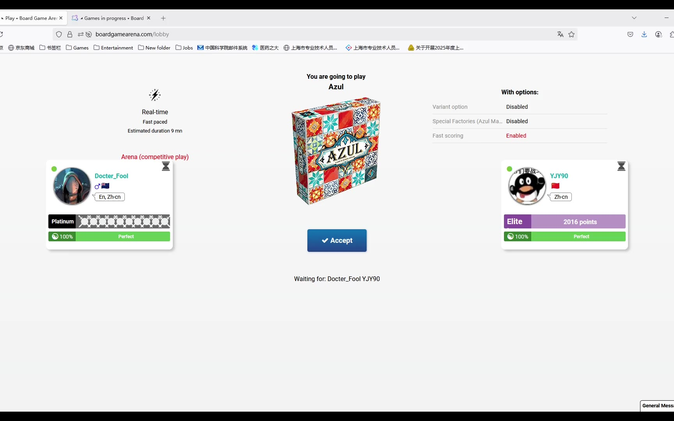The image size is (674, 421).
Task: Expand the list-all-tabs chevron
Action: (634, 18)
